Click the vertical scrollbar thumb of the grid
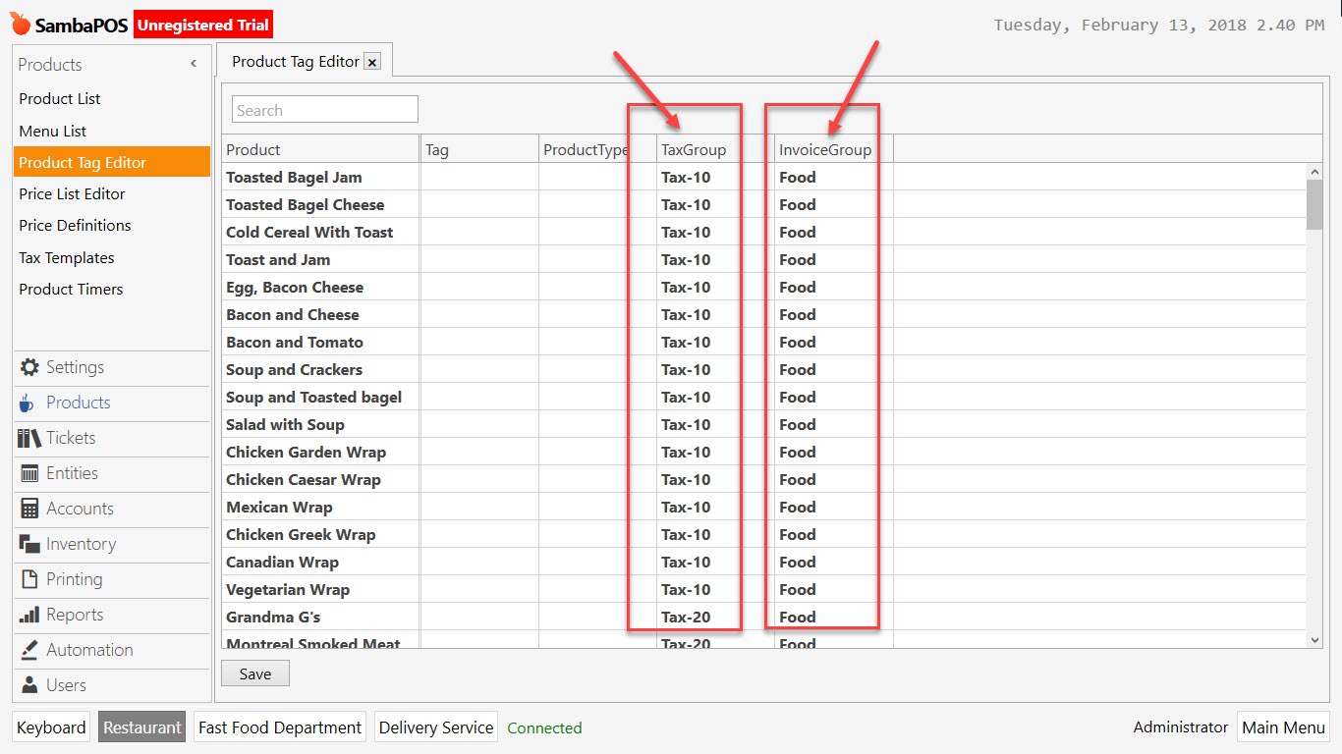This screenshot has width=1342, height=754. (x=1314, y=204)
